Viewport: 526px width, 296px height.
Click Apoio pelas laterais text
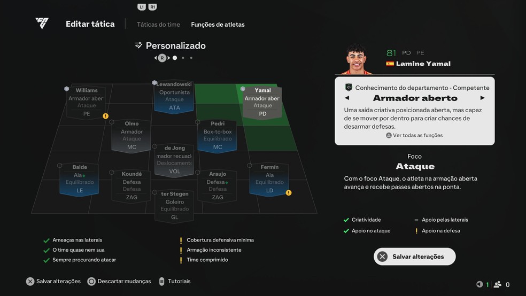(x=445, y=220)
